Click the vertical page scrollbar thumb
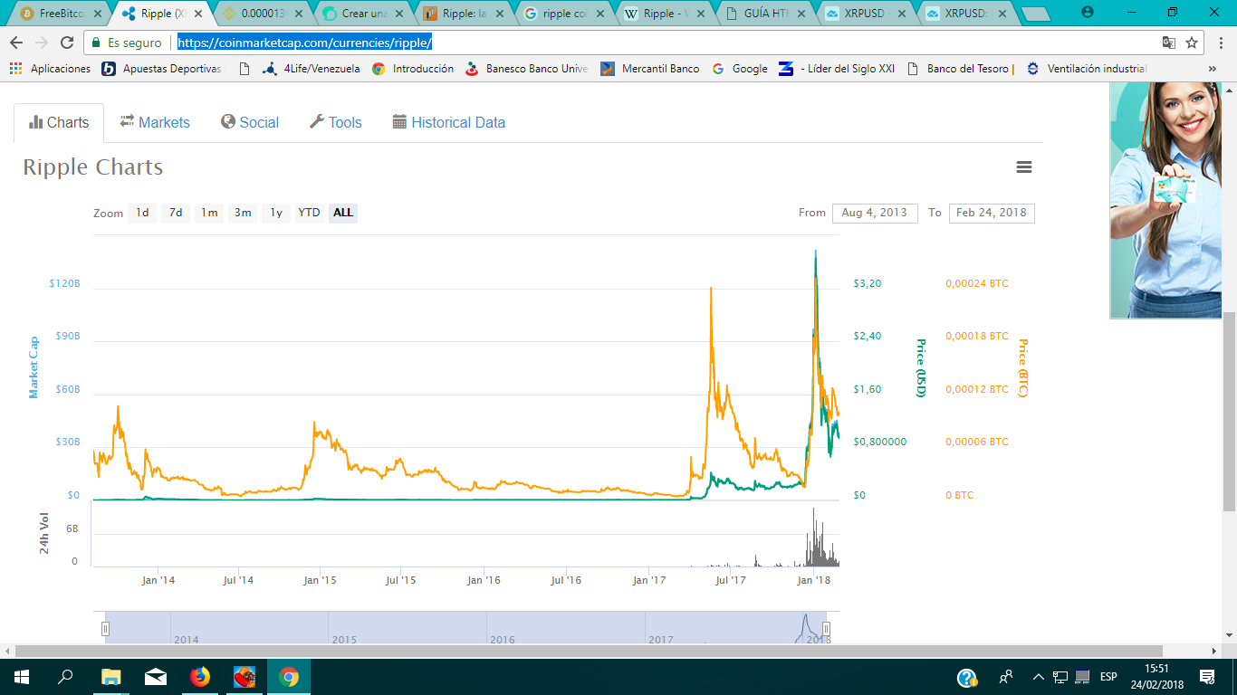The width and height of the screenshot is (1237, 695). (x=1229, y=412)
